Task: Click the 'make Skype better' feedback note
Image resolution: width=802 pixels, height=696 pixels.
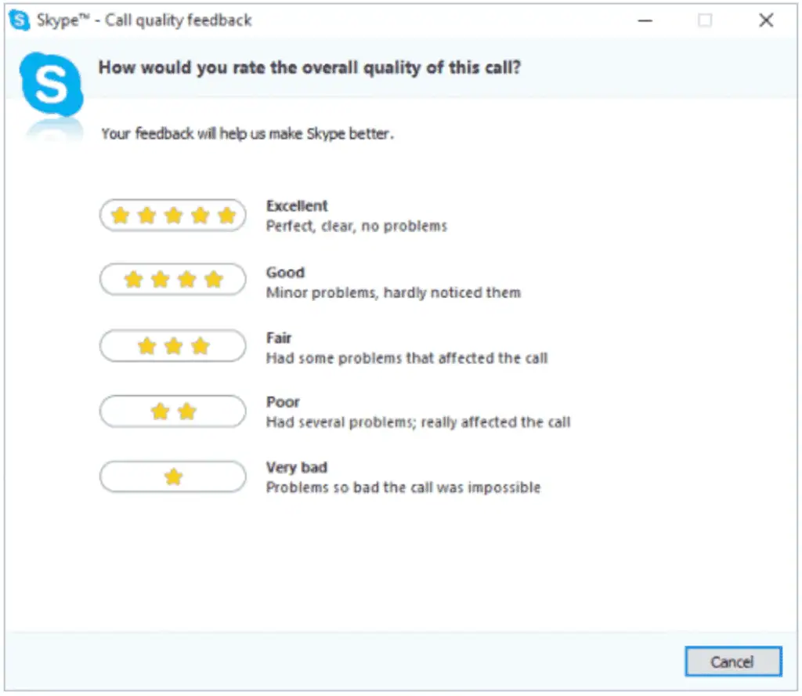Action: pos(247,133)
